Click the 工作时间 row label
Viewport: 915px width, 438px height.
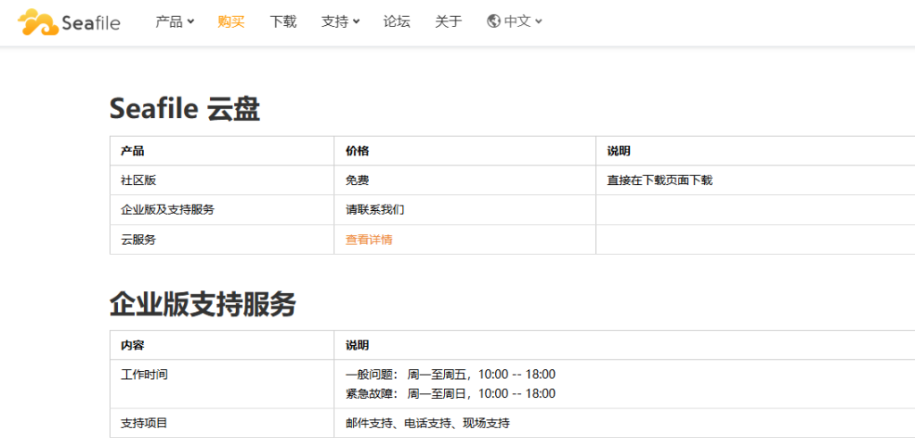coord(144,375)
